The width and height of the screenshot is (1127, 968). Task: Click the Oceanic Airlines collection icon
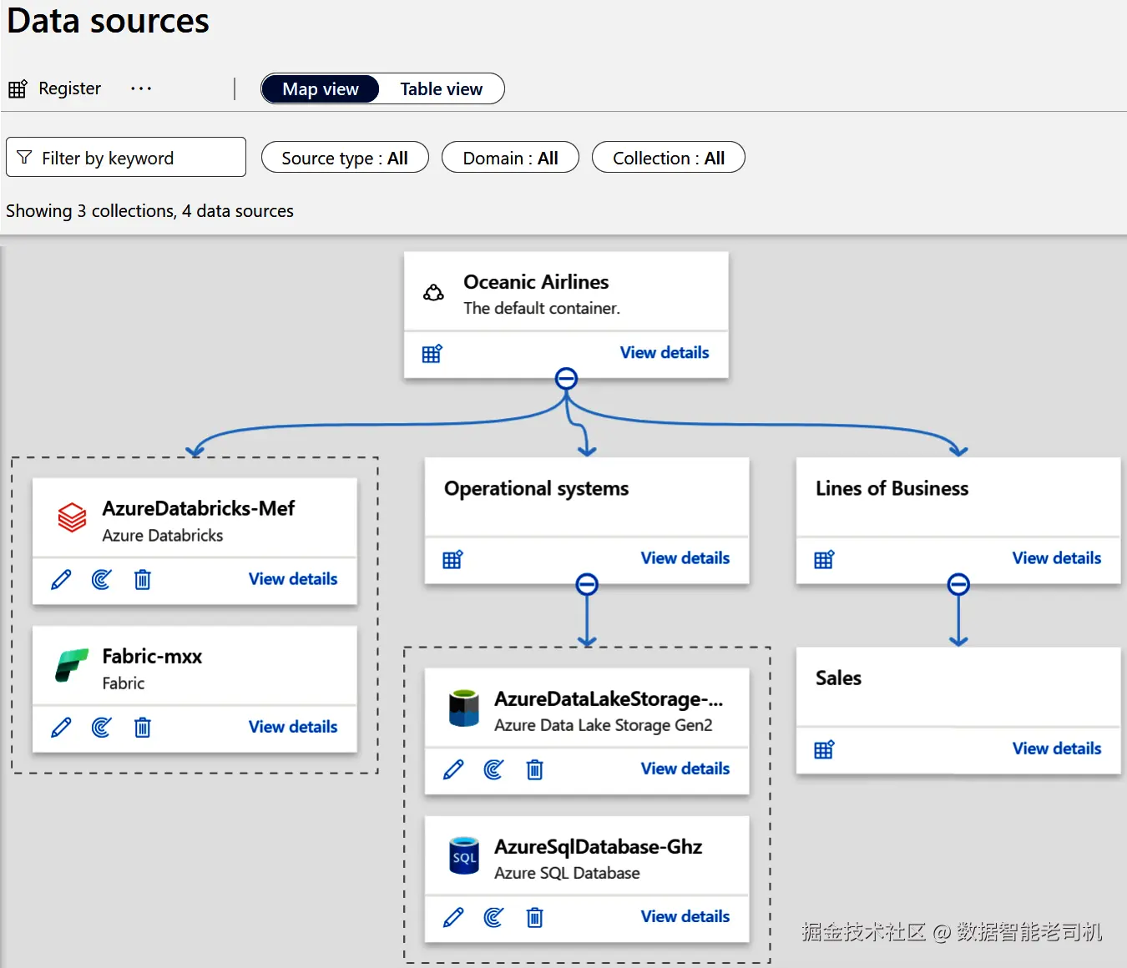pyautogui.click(x=433, y=292)
